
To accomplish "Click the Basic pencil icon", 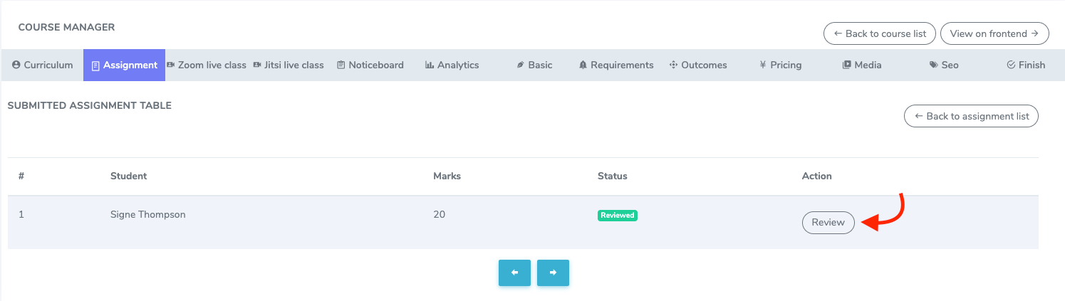I will tap(521, 65).
